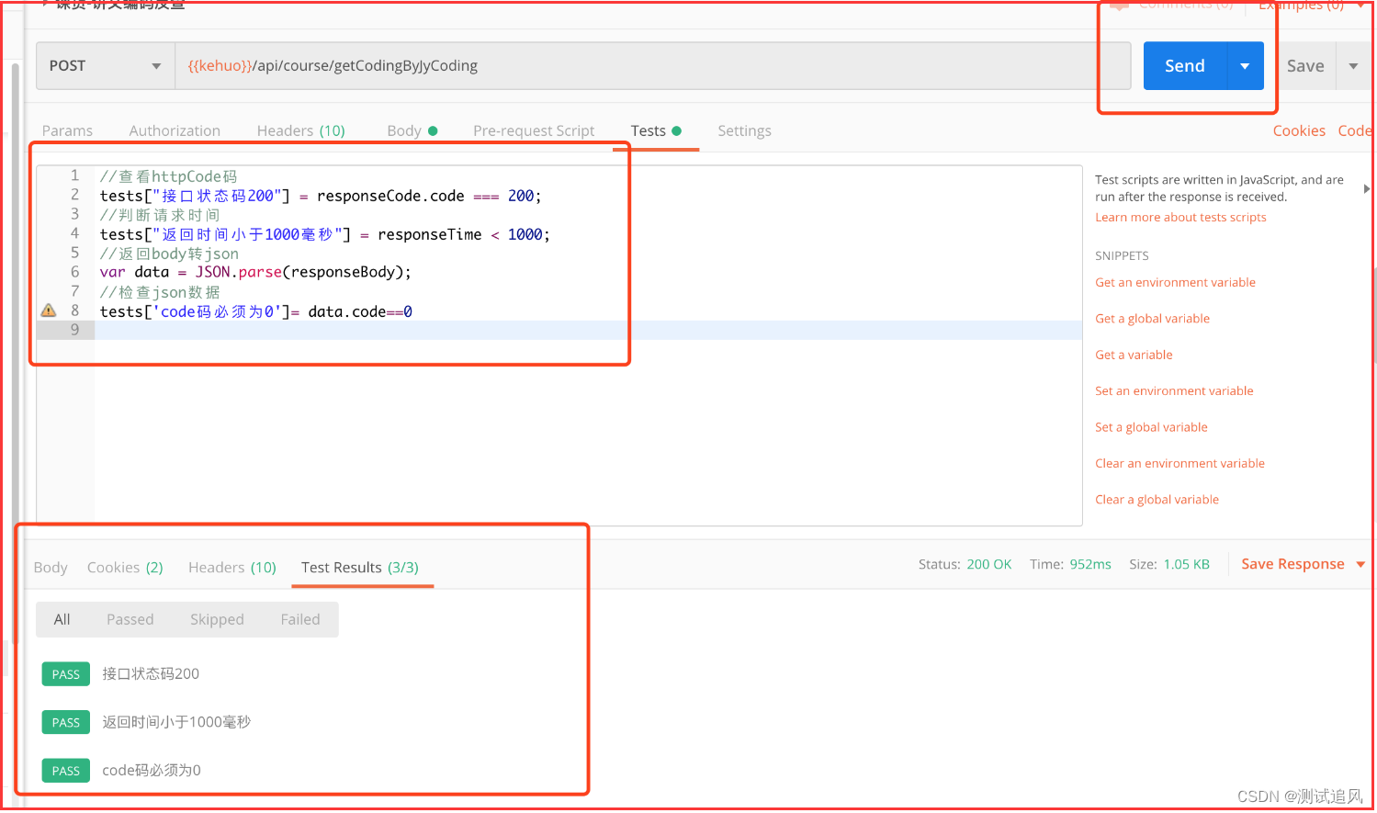Insert Get a variable snippet
Viewport: 1377px width, 813px height.
tap(1134, 356)
